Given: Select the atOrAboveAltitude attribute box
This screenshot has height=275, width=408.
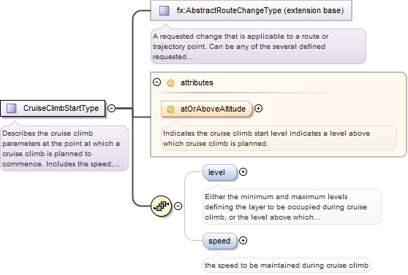Looking at the screenshot, I should pyautogui.click(x=207, y=109).
